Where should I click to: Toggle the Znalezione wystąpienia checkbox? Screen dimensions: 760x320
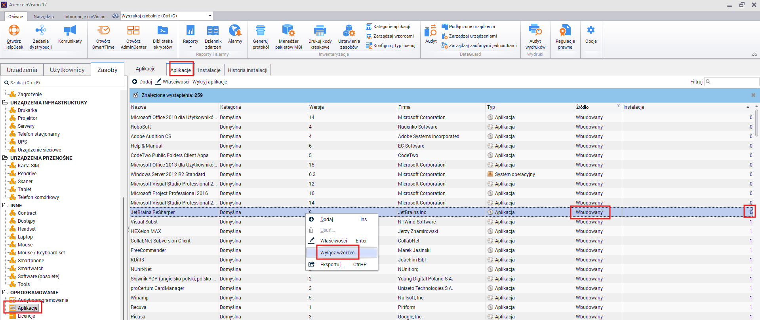[136, 95]
